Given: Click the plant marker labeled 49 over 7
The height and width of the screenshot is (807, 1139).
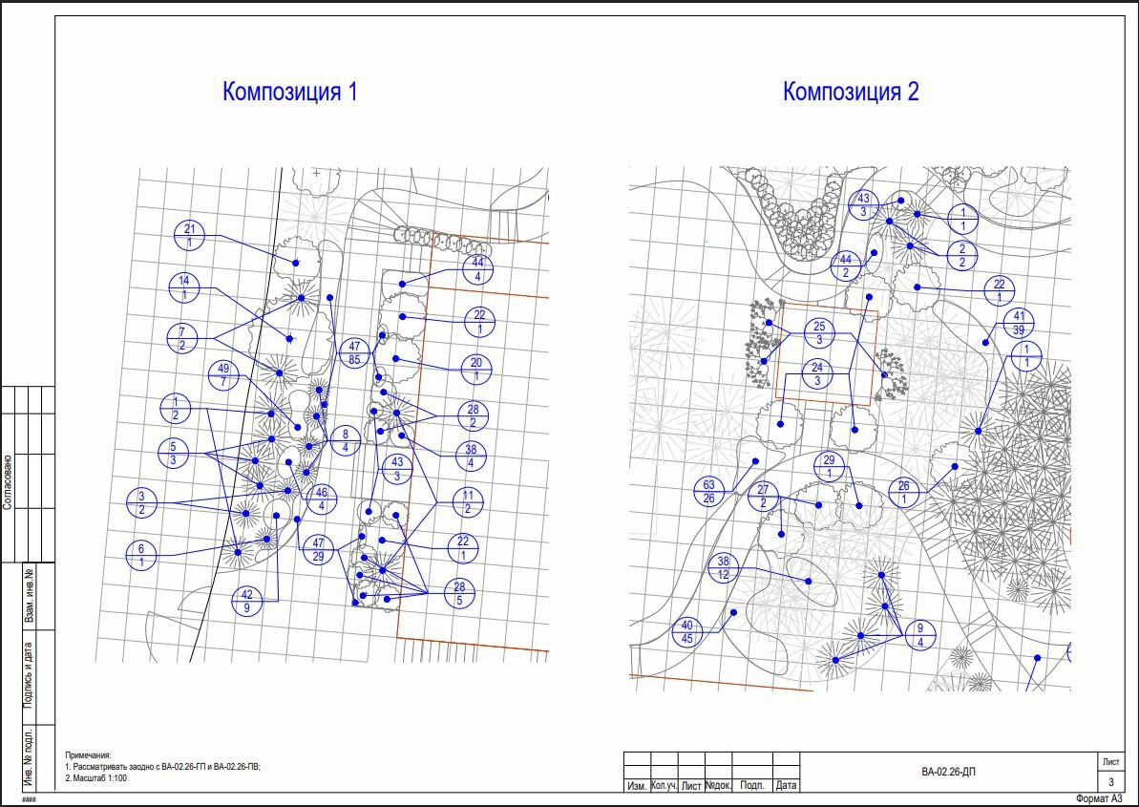Looking at the screenshot, I should tap(223, 374).
